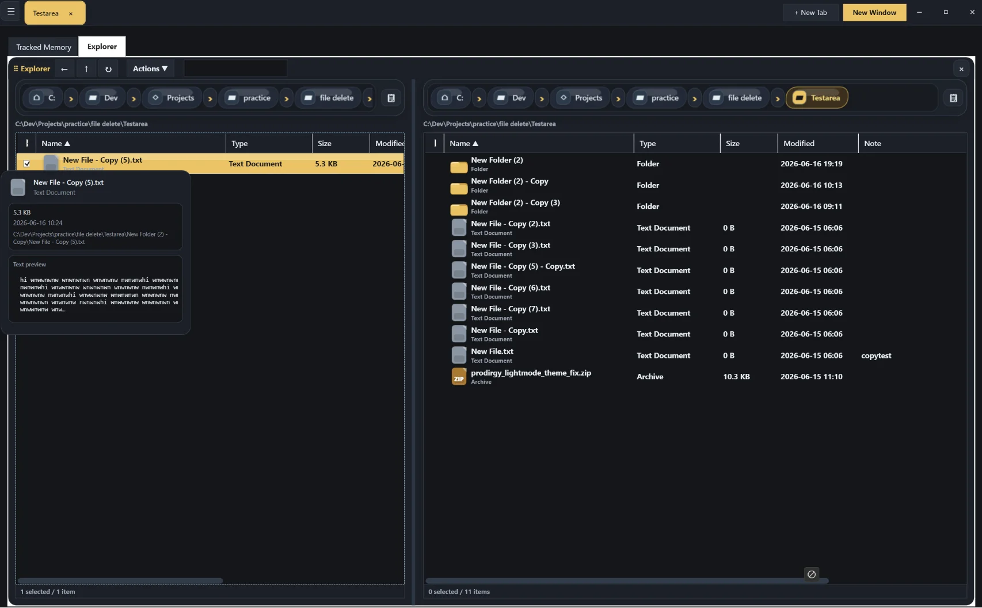
Task: Select New File - Copy (3).txt file icon
Action: (x=459, y=249)
